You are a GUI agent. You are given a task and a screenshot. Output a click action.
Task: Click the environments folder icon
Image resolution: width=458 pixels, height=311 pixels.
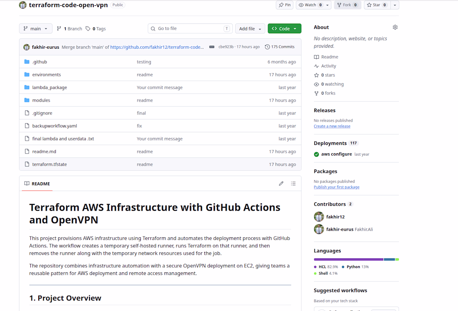[27, 75]
